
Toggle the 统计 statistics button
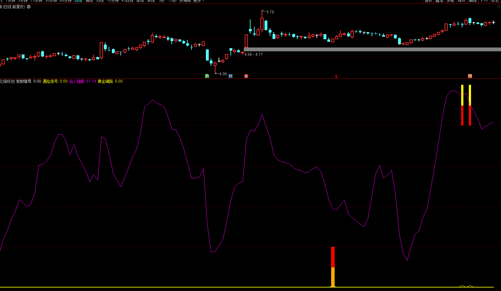(x=461, y=1)
